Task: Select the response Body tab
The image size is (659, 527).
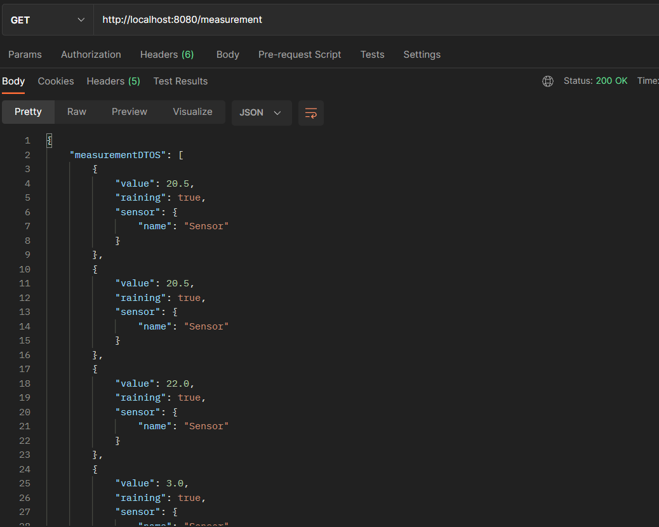Action: (13, 81)
